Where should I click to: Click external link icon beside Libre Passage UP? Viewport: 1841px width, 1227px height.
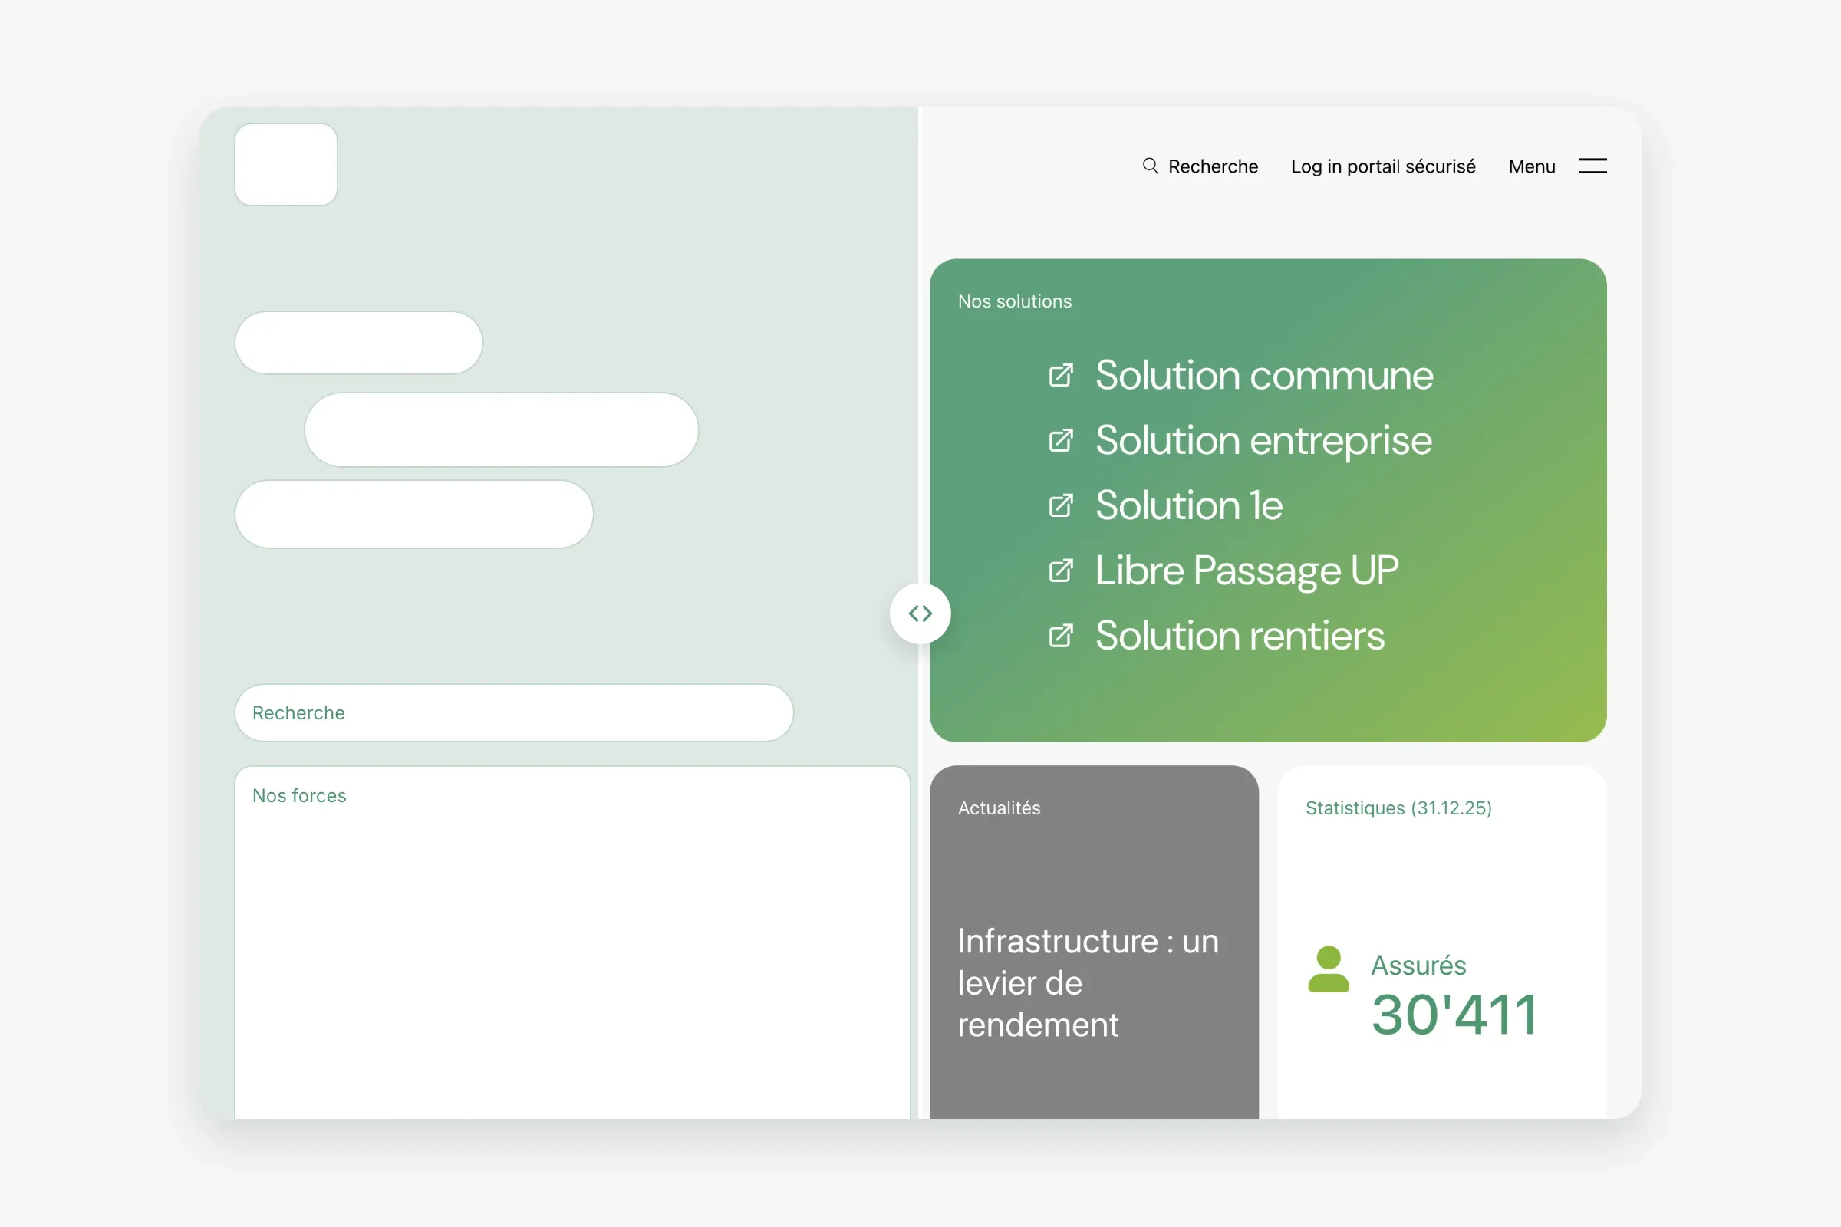pyautogui.click(x=1061, y=571)
